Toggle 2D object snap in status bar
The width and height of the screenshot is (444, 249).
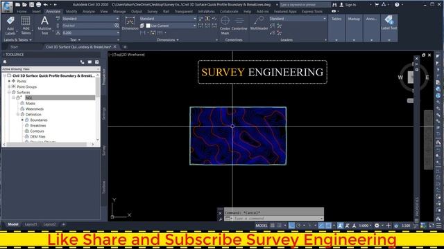coord(328,225)
